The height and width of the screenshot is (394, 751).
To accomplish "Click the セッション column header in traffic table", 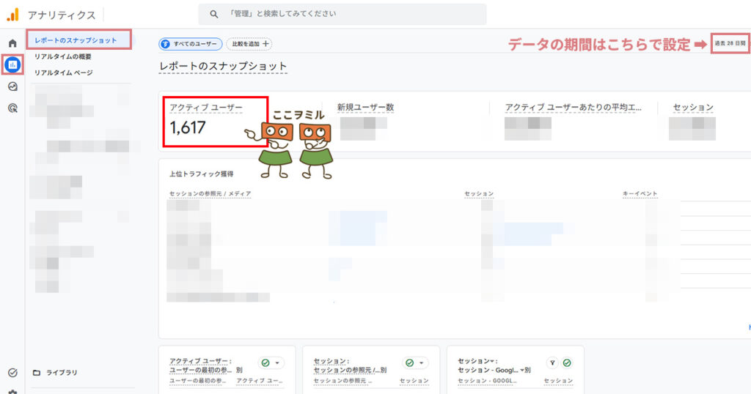I will tap(479, 193).
